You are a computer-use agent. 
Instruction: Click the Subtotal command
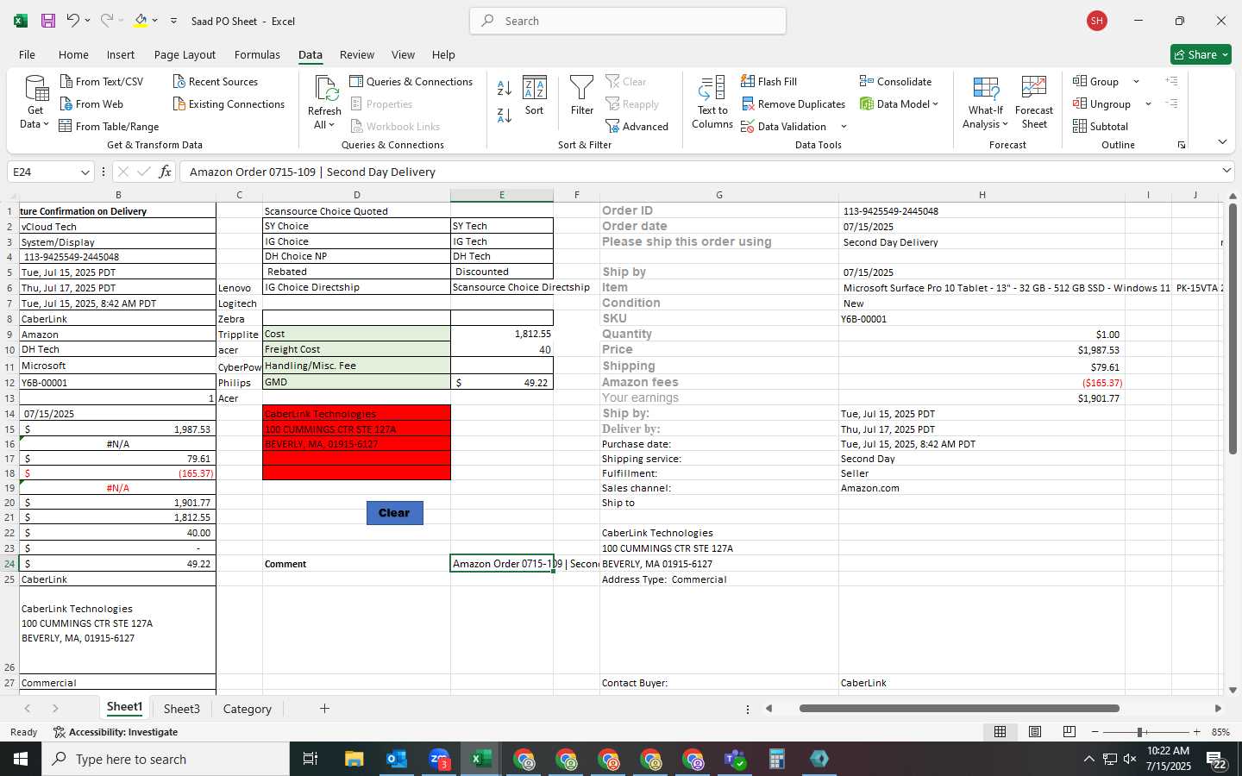1101,126
